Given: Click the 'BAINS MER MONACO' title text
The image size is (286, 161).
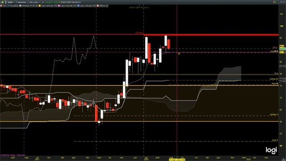Looking at the screenshot, I should coord(71,2).
